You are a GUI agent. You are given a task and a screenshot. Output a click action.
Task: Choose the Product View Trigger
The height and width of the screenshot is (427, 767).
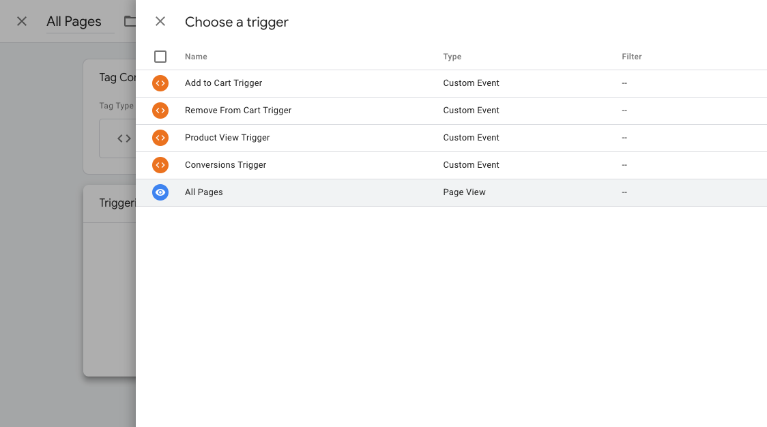coord(451,138)
